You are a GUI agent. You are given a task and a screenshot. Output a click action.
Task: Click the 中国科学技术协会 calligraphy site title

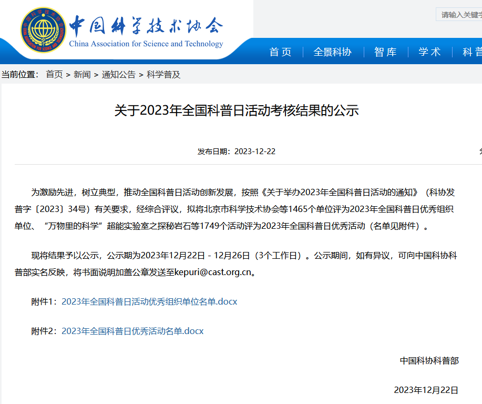click(x=146, y=24)
